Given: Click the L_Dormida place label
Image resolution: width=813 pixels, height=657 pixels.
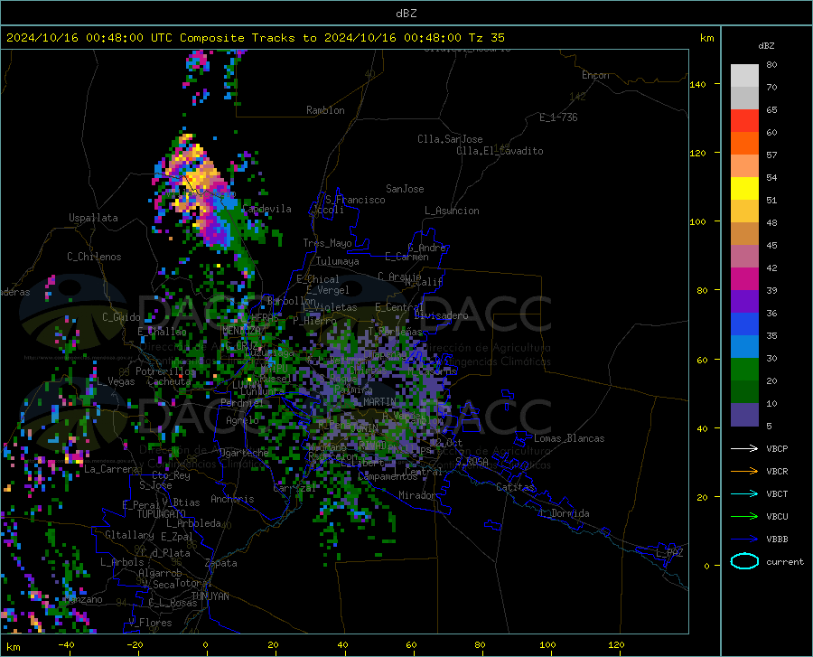Looking at the screenshot, I should pos(565,513).
